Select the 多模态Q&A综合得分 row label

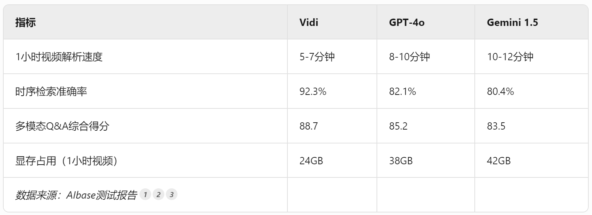62,126
